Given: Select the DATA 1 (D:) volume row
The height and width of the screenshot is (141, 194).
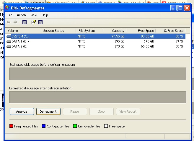Looking at the screenshot, I should click(96, 41).
